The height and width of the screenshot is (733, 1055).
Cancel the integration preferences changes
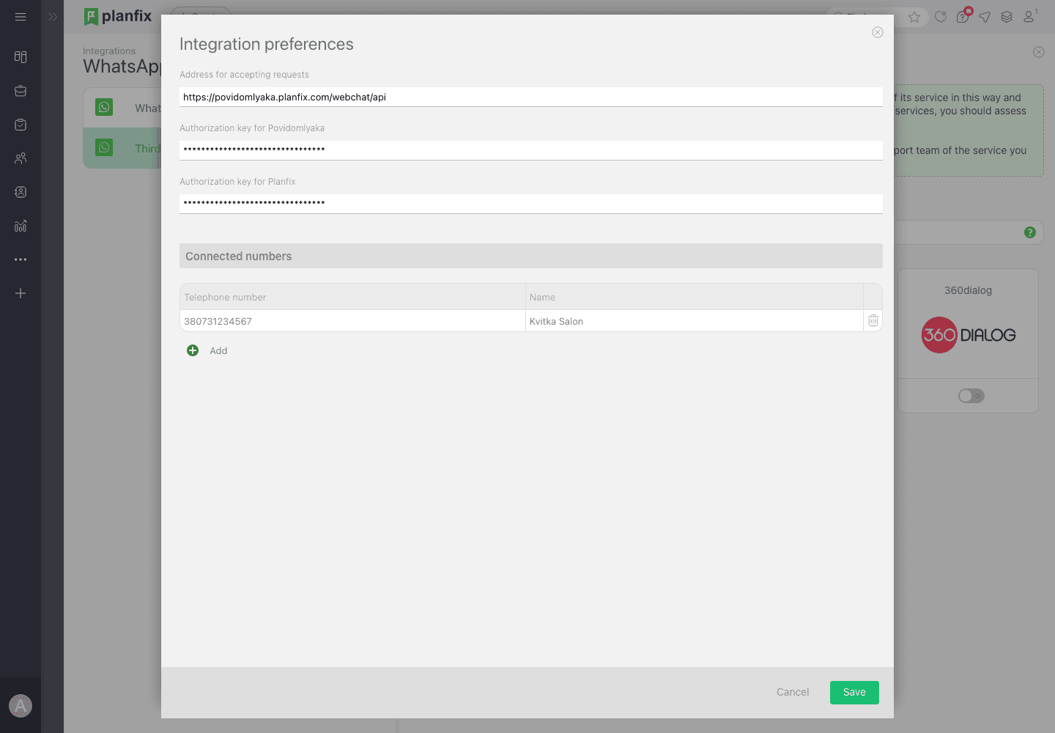coord(793,692)
